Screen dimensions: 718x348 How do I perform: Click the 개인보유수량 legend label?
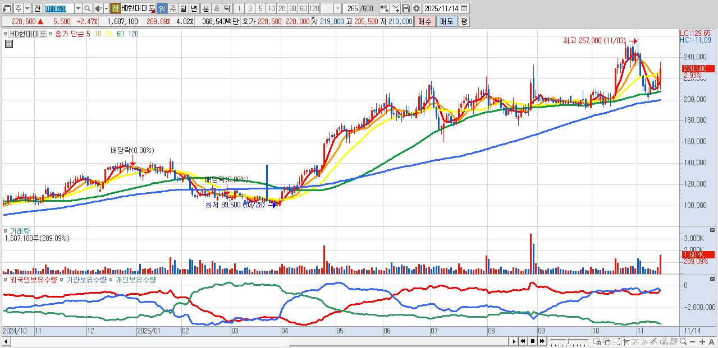click(x=136, y=279)
